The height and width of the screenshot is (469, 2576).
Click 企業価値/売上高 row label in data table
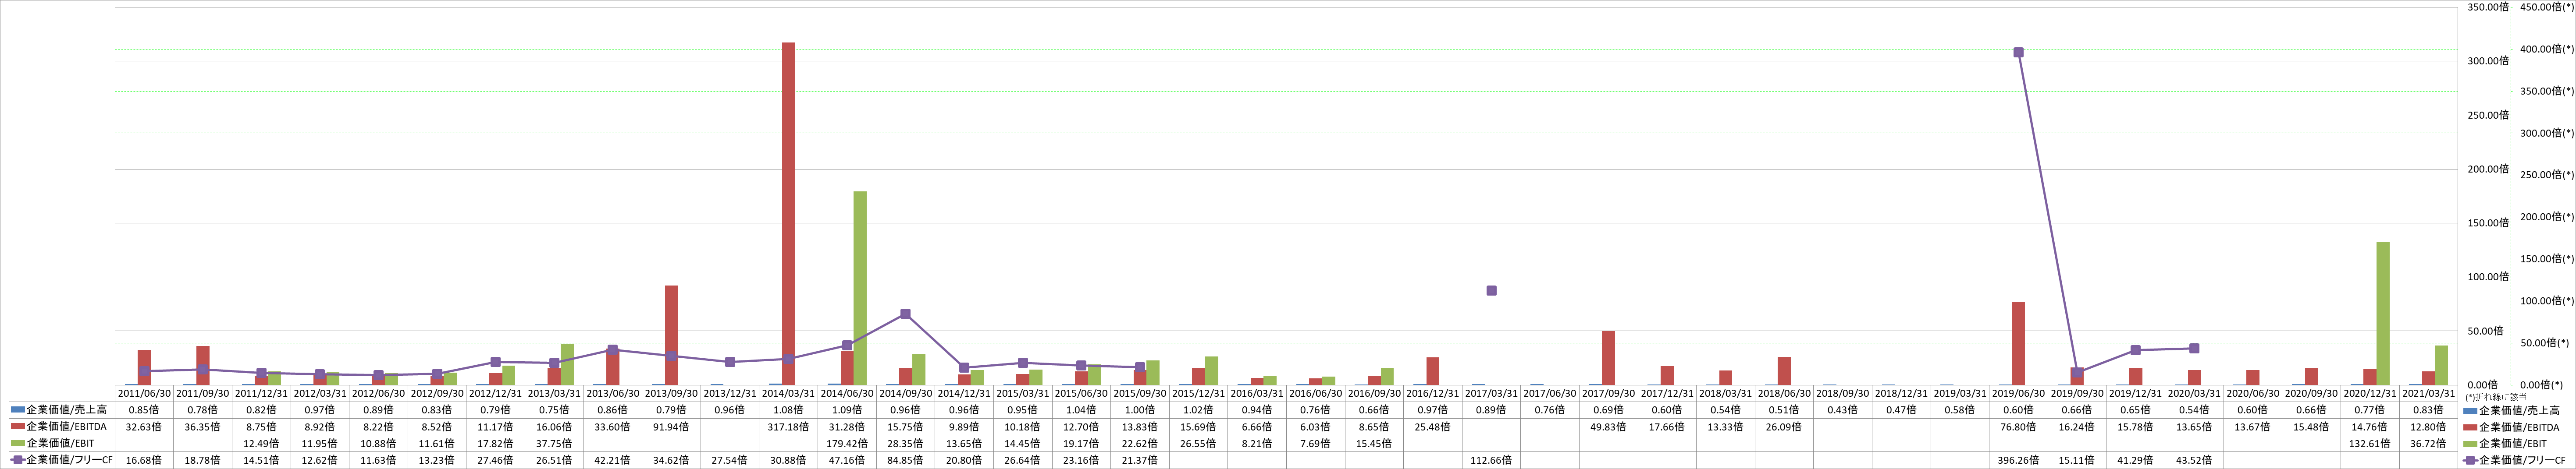click(67, 410)
